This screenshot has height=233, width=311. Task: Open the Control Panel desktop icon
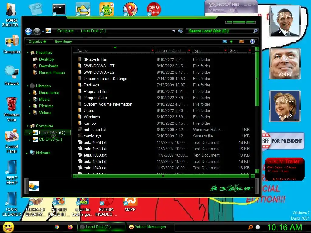[12, 141]
